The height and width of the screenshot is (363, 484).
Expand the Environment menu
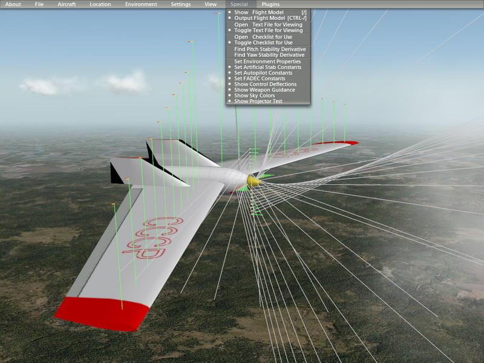pos(141,4)
